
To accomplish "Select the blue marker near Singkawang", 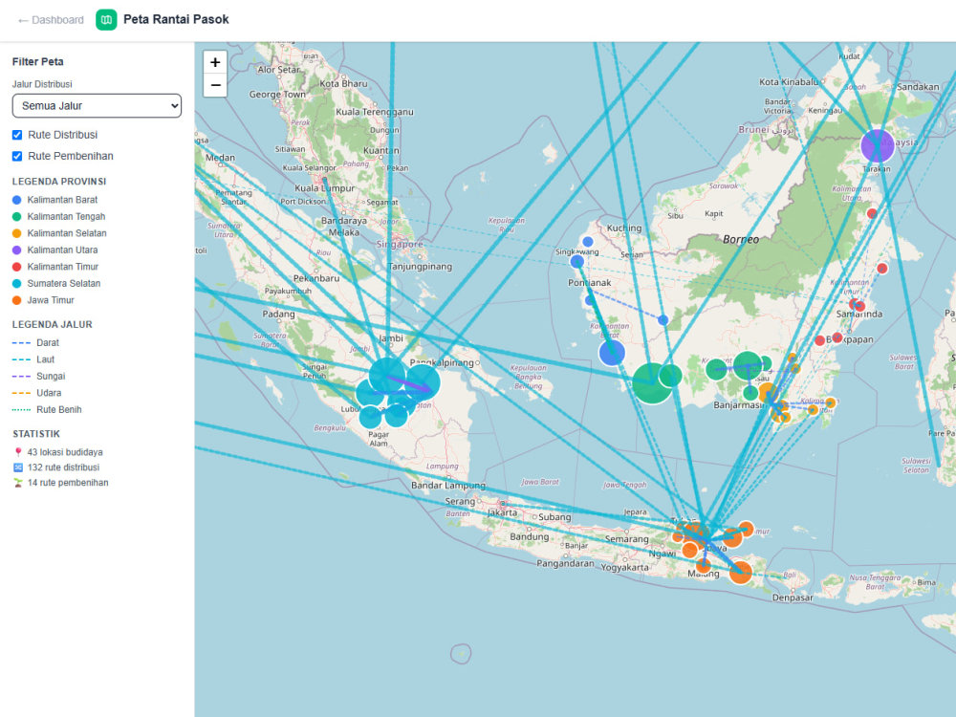I will click(x=576, y=262).
